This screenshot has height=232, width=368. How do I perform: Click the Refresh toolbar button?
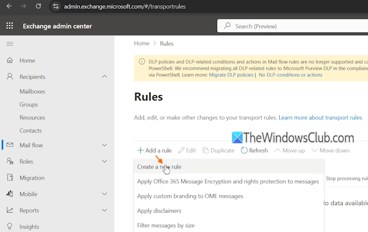click(254, 150)
